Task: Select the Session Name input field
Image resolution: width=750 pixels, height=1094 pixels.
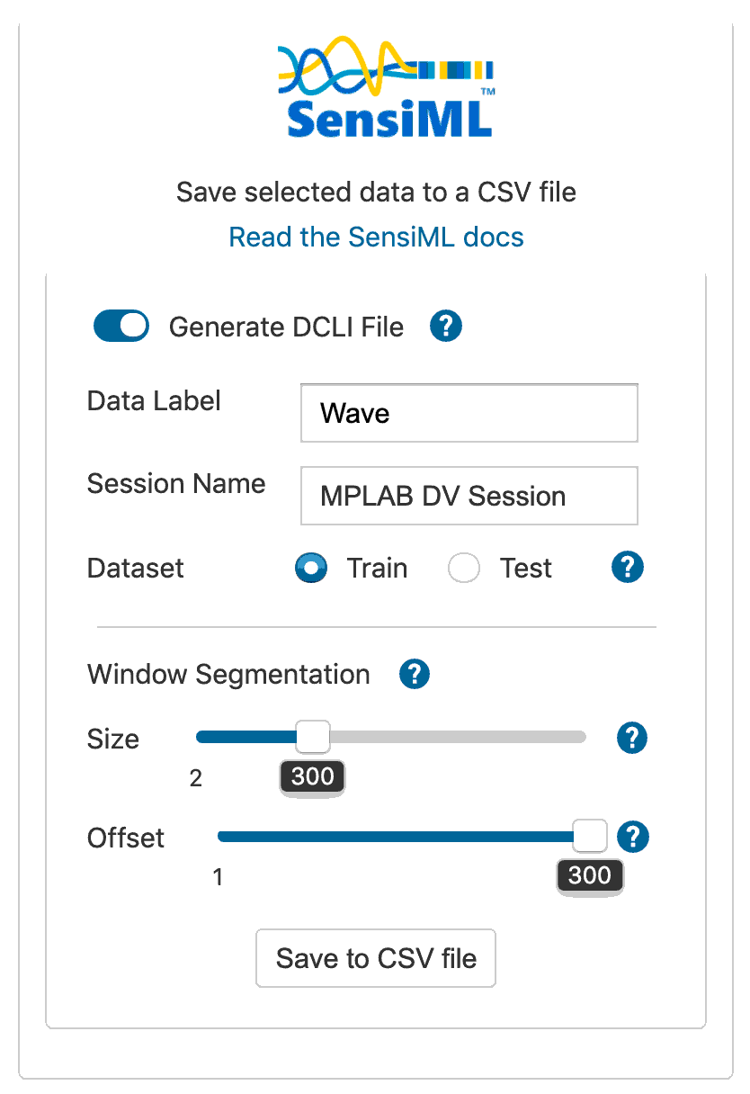Action: (468, 496)
